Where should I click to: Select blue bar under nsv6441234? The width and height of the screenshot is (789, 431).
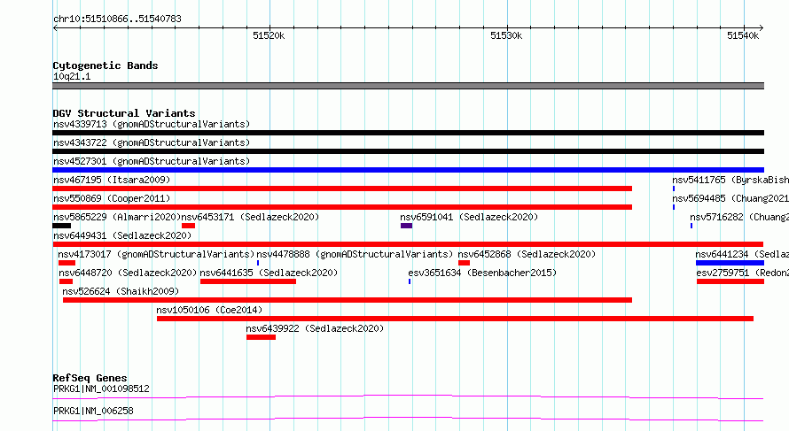coord(730,263)
